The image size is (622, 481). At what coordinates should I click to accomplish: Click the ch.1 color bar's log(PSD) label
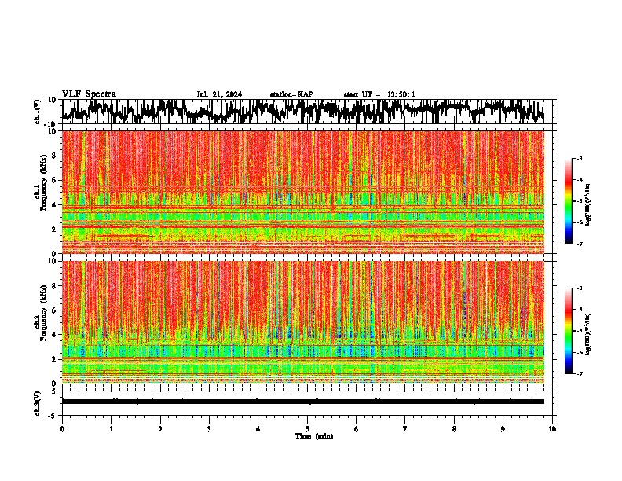(x=587, y=204)
